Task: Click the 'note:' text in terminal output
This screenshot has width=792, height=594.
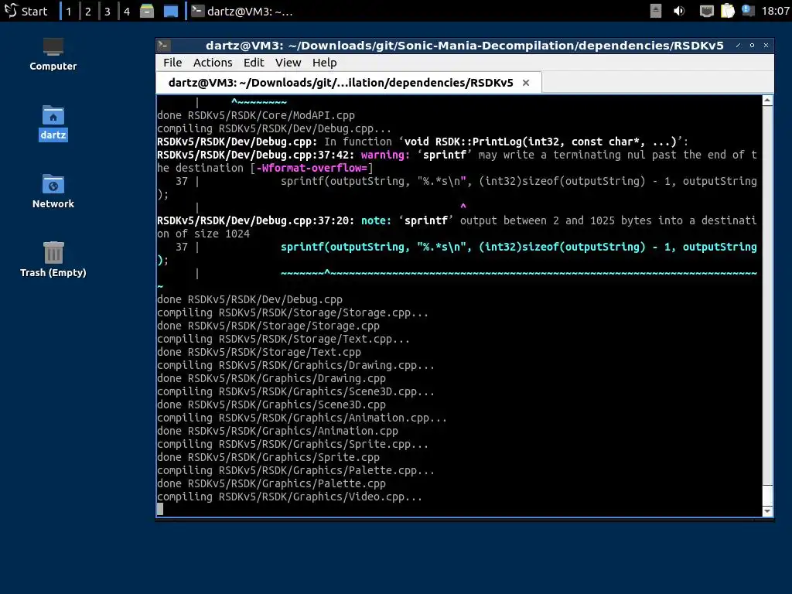Action: pyautogui.click(x=377, y=220)
